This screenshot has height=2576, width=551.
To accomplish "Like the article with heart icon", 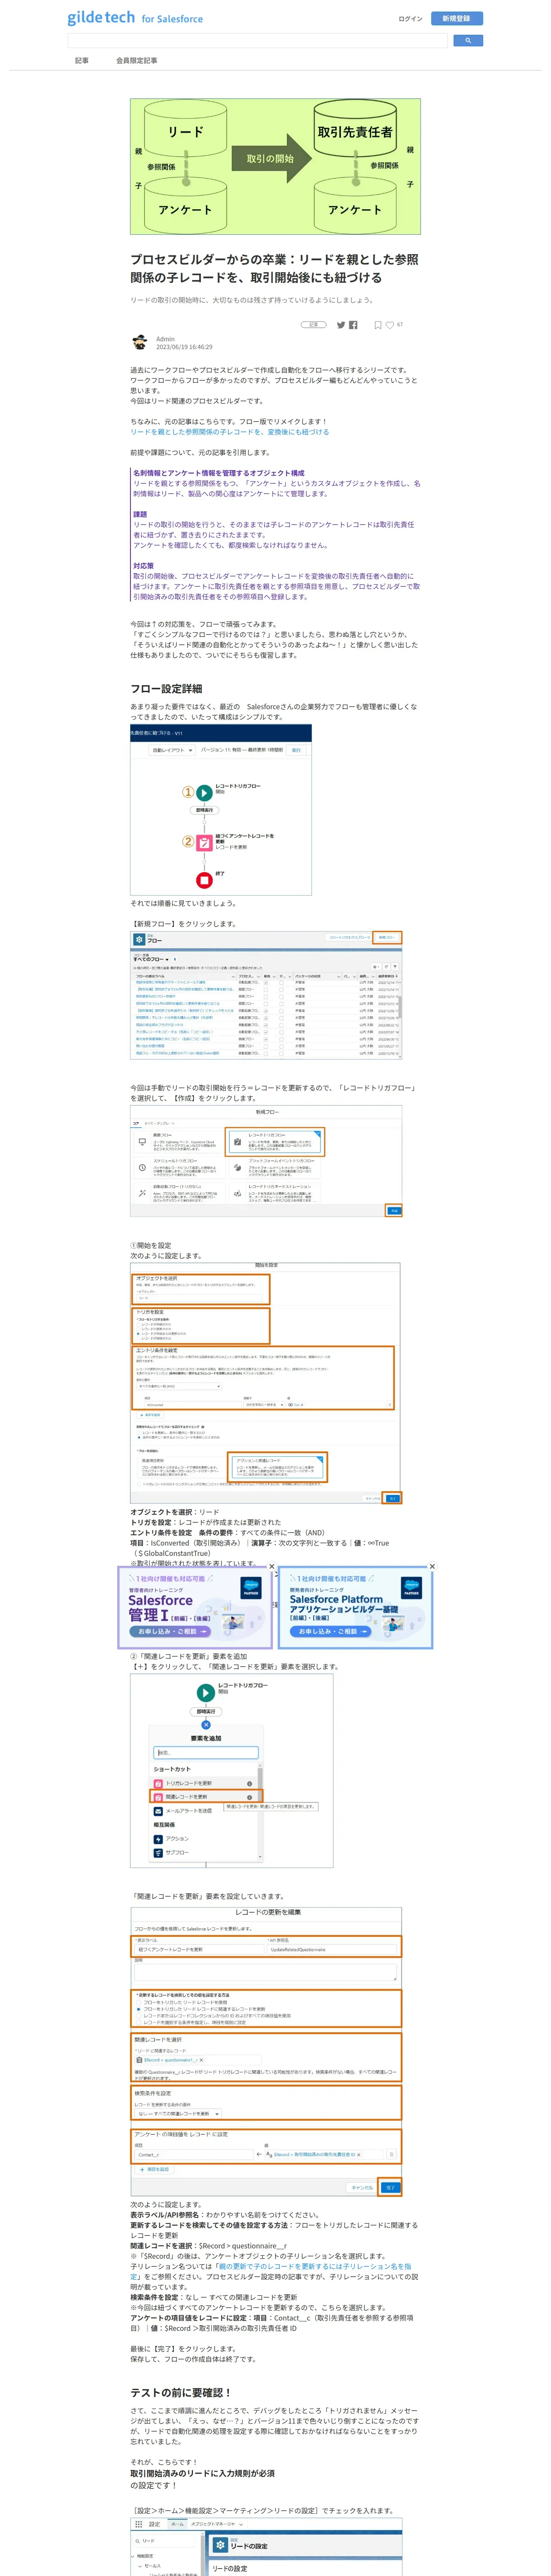I will (390, 325).
